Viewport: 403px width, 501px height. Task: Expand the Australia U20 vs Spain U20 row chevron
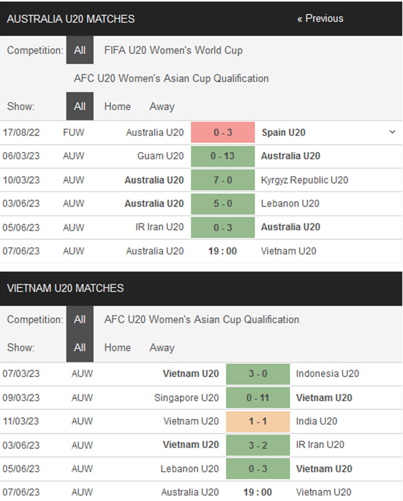(392, 132)
